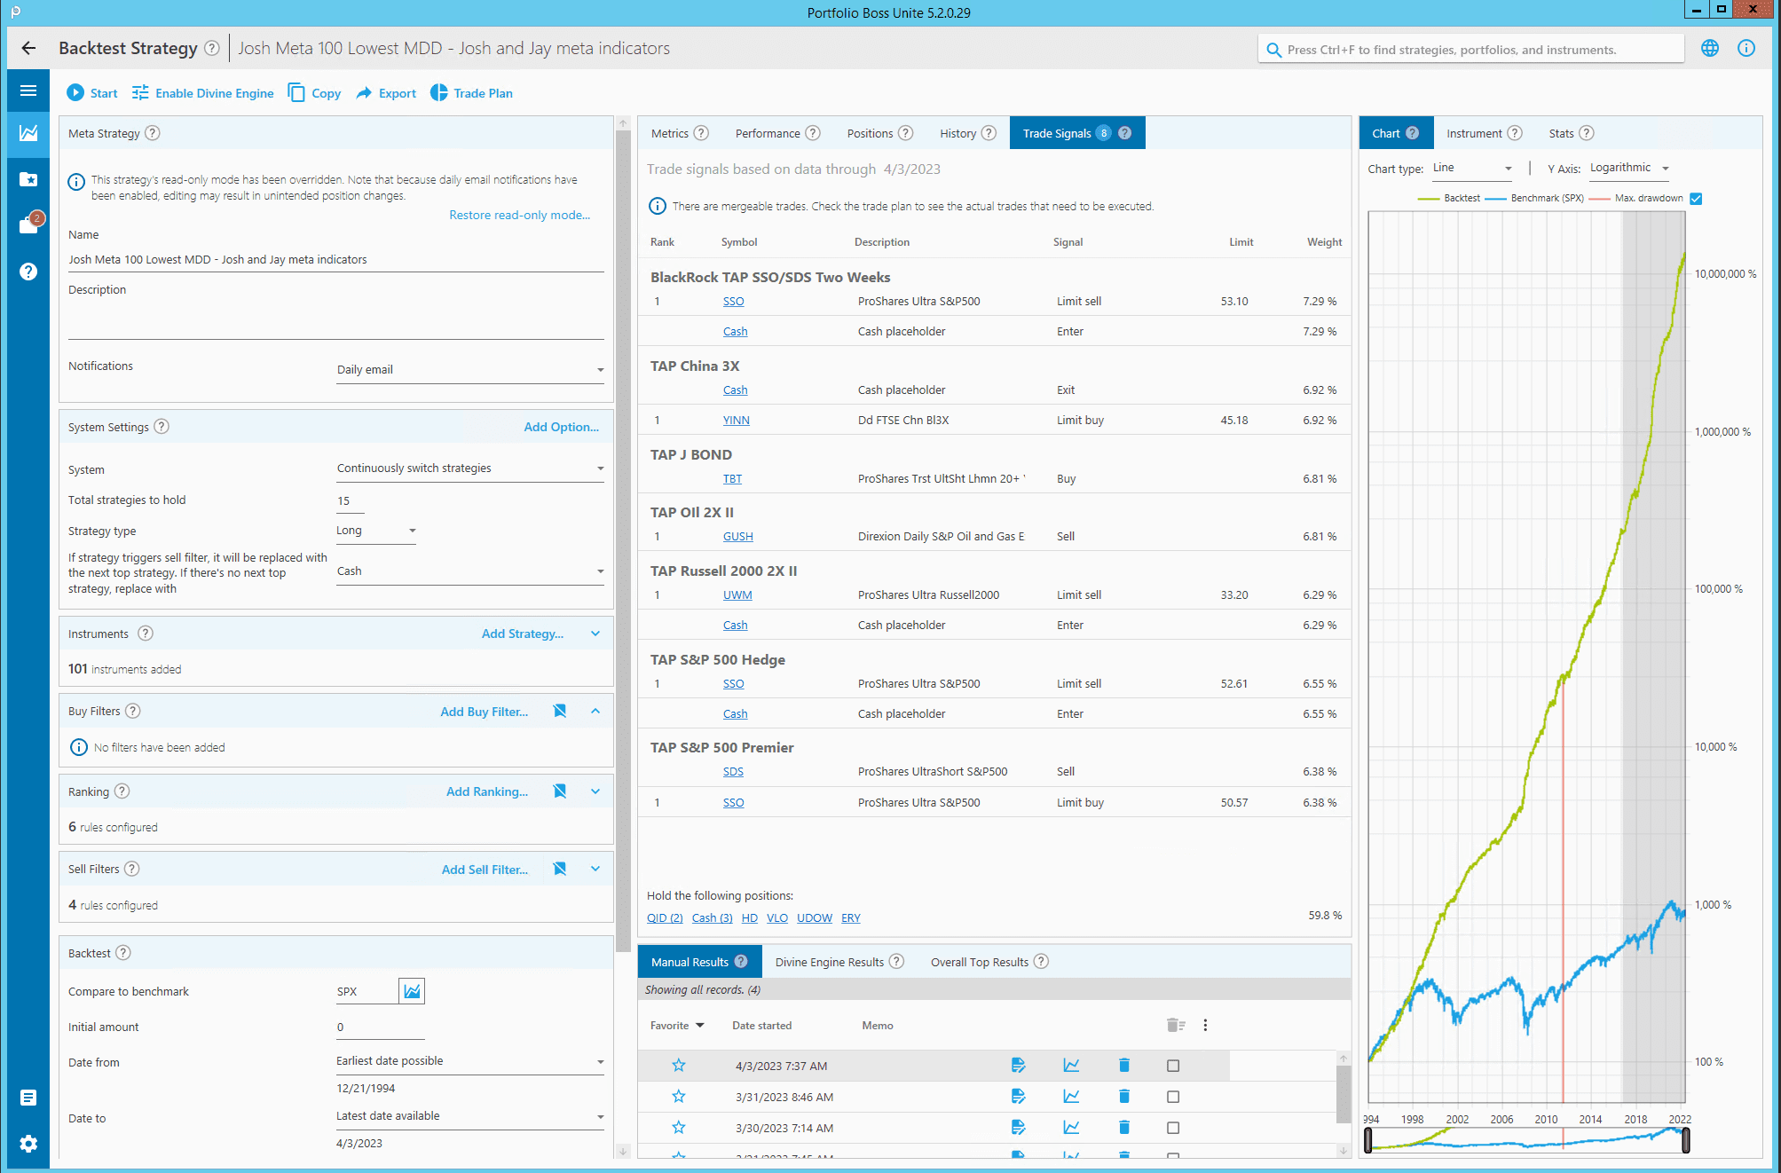Open the Notifications Daily email dropdown
The height and width of the screenshot is (1173, 1781).
[469, 370]
